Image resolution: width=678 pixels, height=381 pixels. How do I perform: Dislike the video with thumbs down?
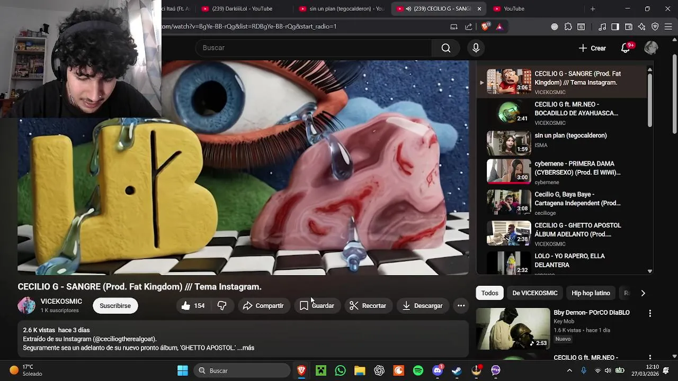pos(222,306)
